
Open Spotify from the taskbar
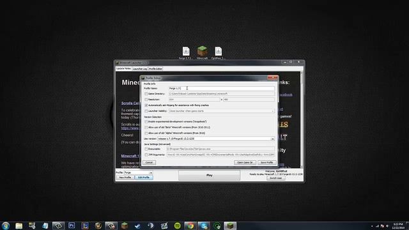[177, 226]
